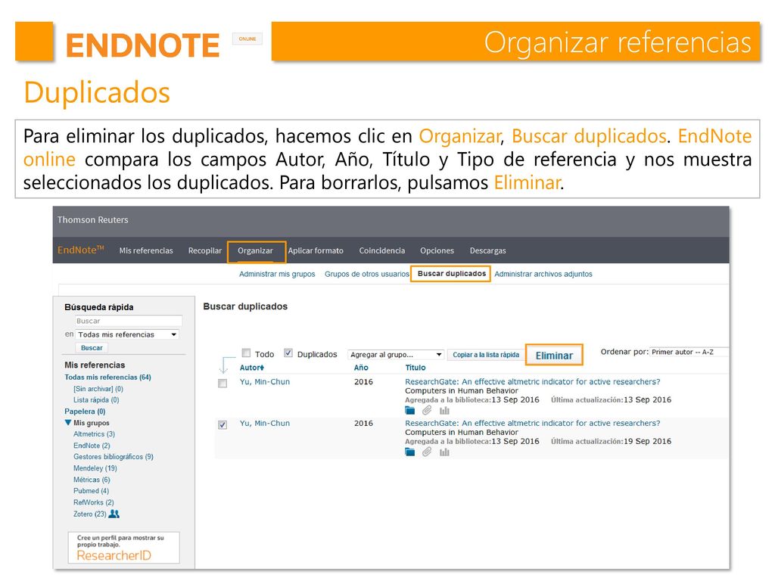Open the Coincidencia tab
Image resolution: width=775 pixels, height=581 pixels.
382,250
